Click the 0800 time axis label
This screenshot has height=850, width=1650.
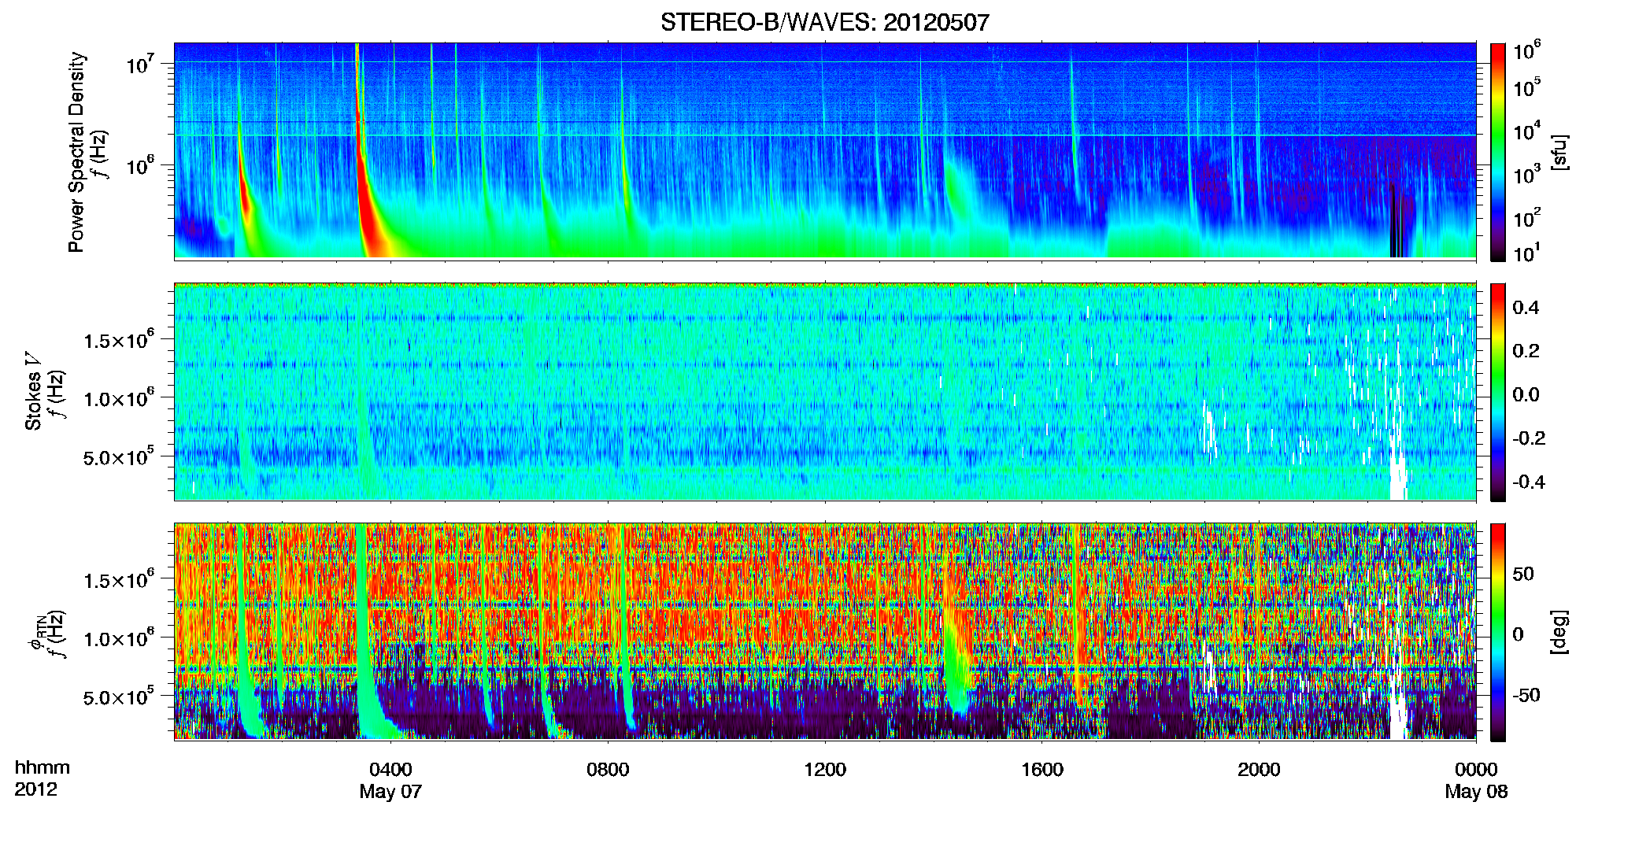pyautogui.click(x=608, y=770)
